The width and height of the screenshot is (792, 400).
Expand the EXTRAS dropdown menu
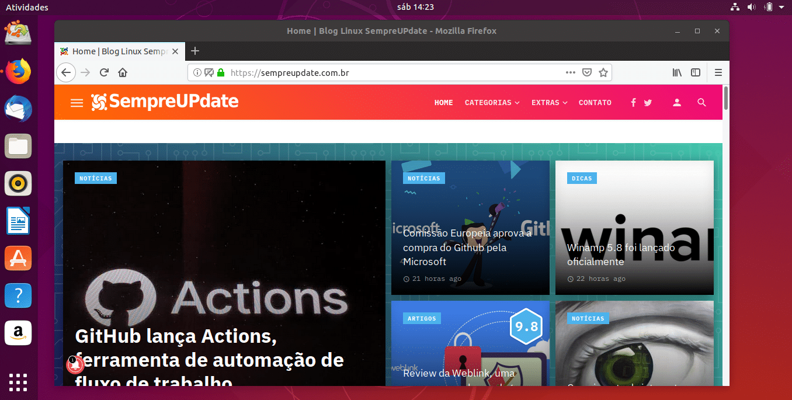click(549, 103)
